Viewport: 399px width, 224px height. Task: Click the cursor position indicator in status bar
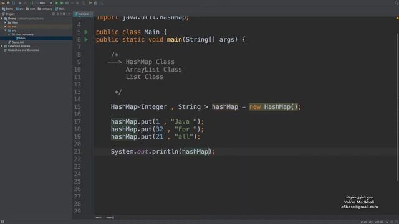point(363,222)
